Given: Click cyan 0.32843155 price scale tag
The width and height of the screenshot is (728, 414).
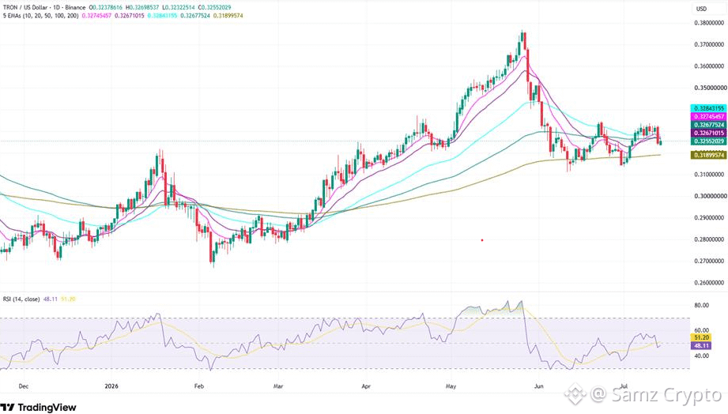Looking at the screenshot, I should point(708,108).
